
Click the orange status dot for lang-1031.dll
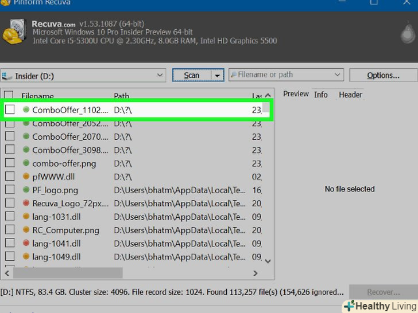[26, 216]
